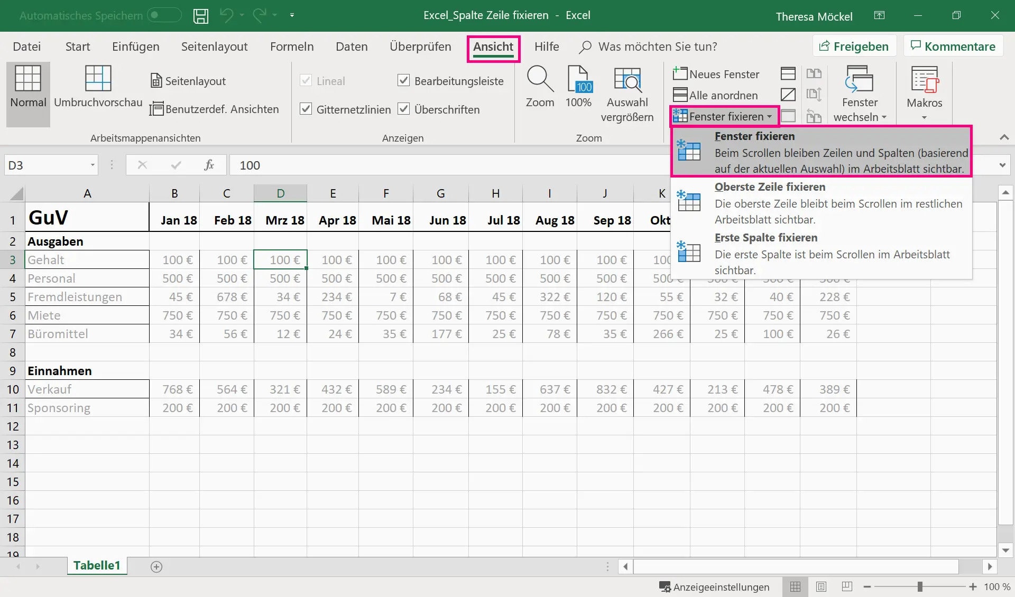Set zoom to 100% icon

point(579,80)
